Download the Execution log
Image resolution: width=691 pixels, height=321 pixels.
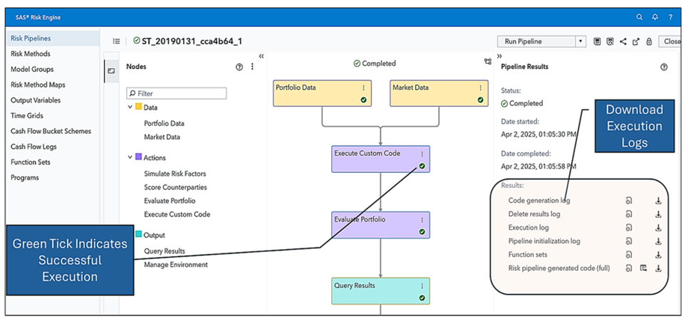pyautogui.click(x=658, y=228)
